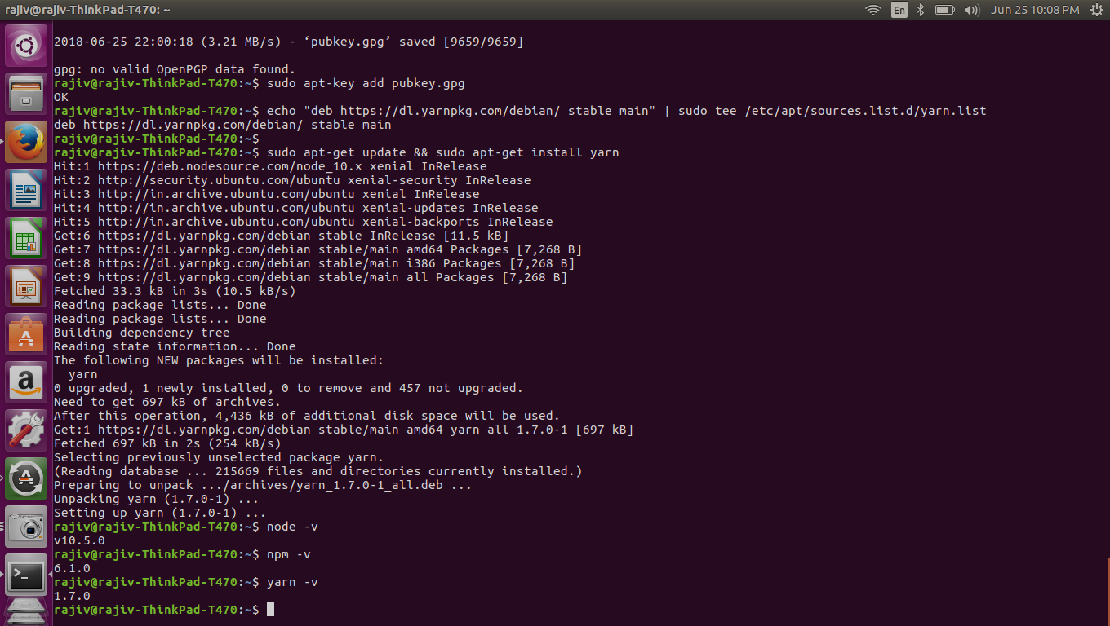The height and width of the screenshot is (626, 1110).
Task: Select the Terminal icon in the dock
Action: pyautogui.click(x=26, y=575)
